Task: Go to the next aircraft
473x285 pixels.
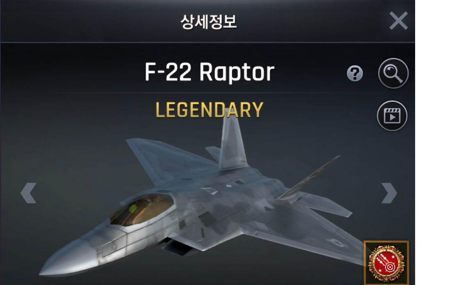Action: pos(389,193)
